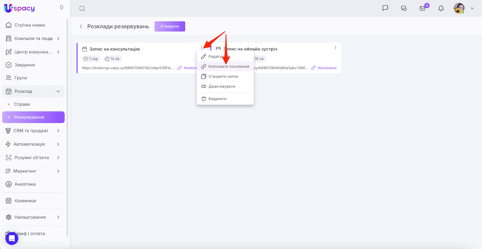482x249 pixels.
Task: Choose "Копіювати посилання" from the menu
Action: (229, 67)
